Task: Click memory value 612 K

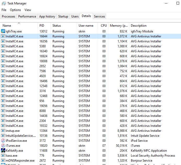Action: coord(124,86)
